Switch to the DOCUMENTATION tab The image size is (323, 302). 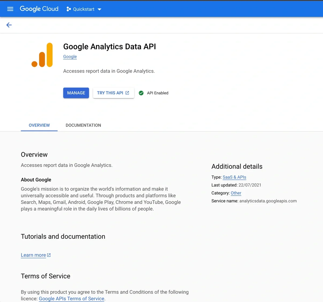(83, 125)
